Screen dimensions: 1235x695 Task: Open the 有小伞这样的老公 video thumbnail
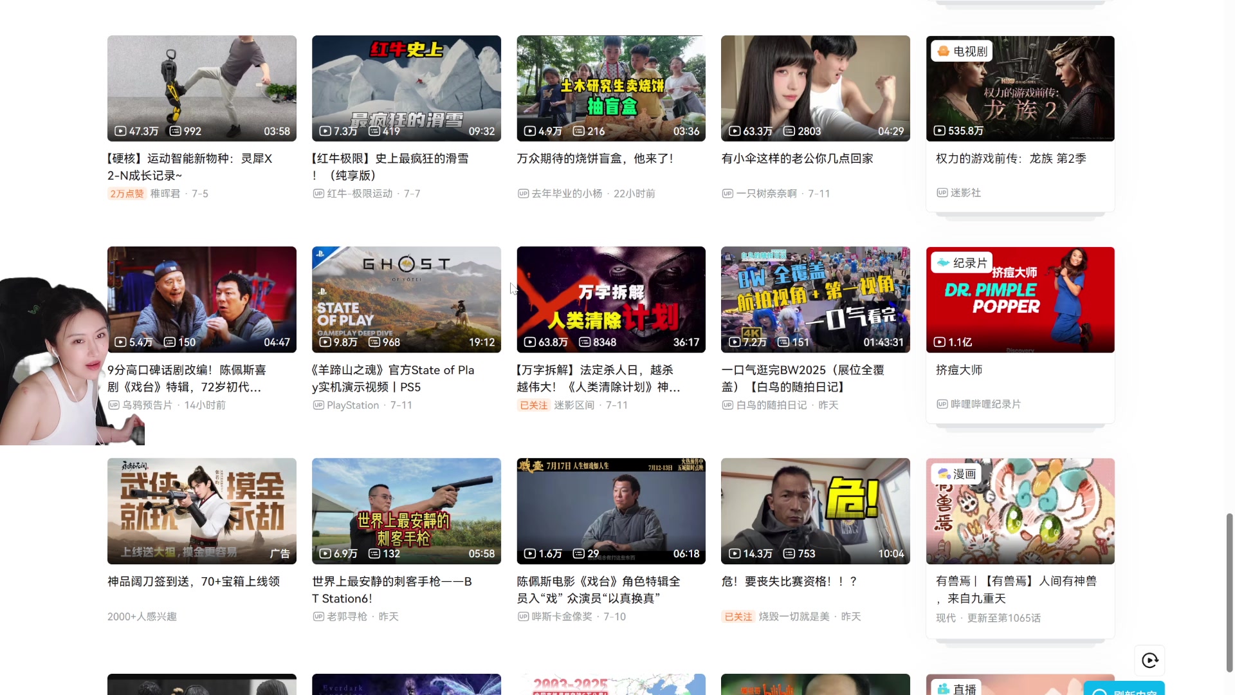coord(816,88)
